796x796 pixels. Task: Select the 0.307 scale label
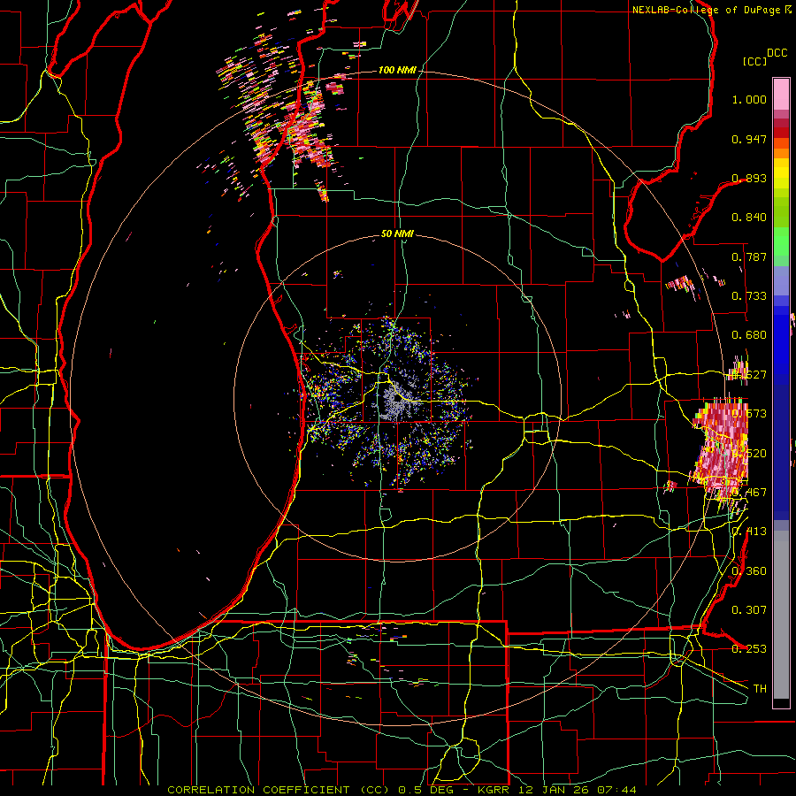749,610
